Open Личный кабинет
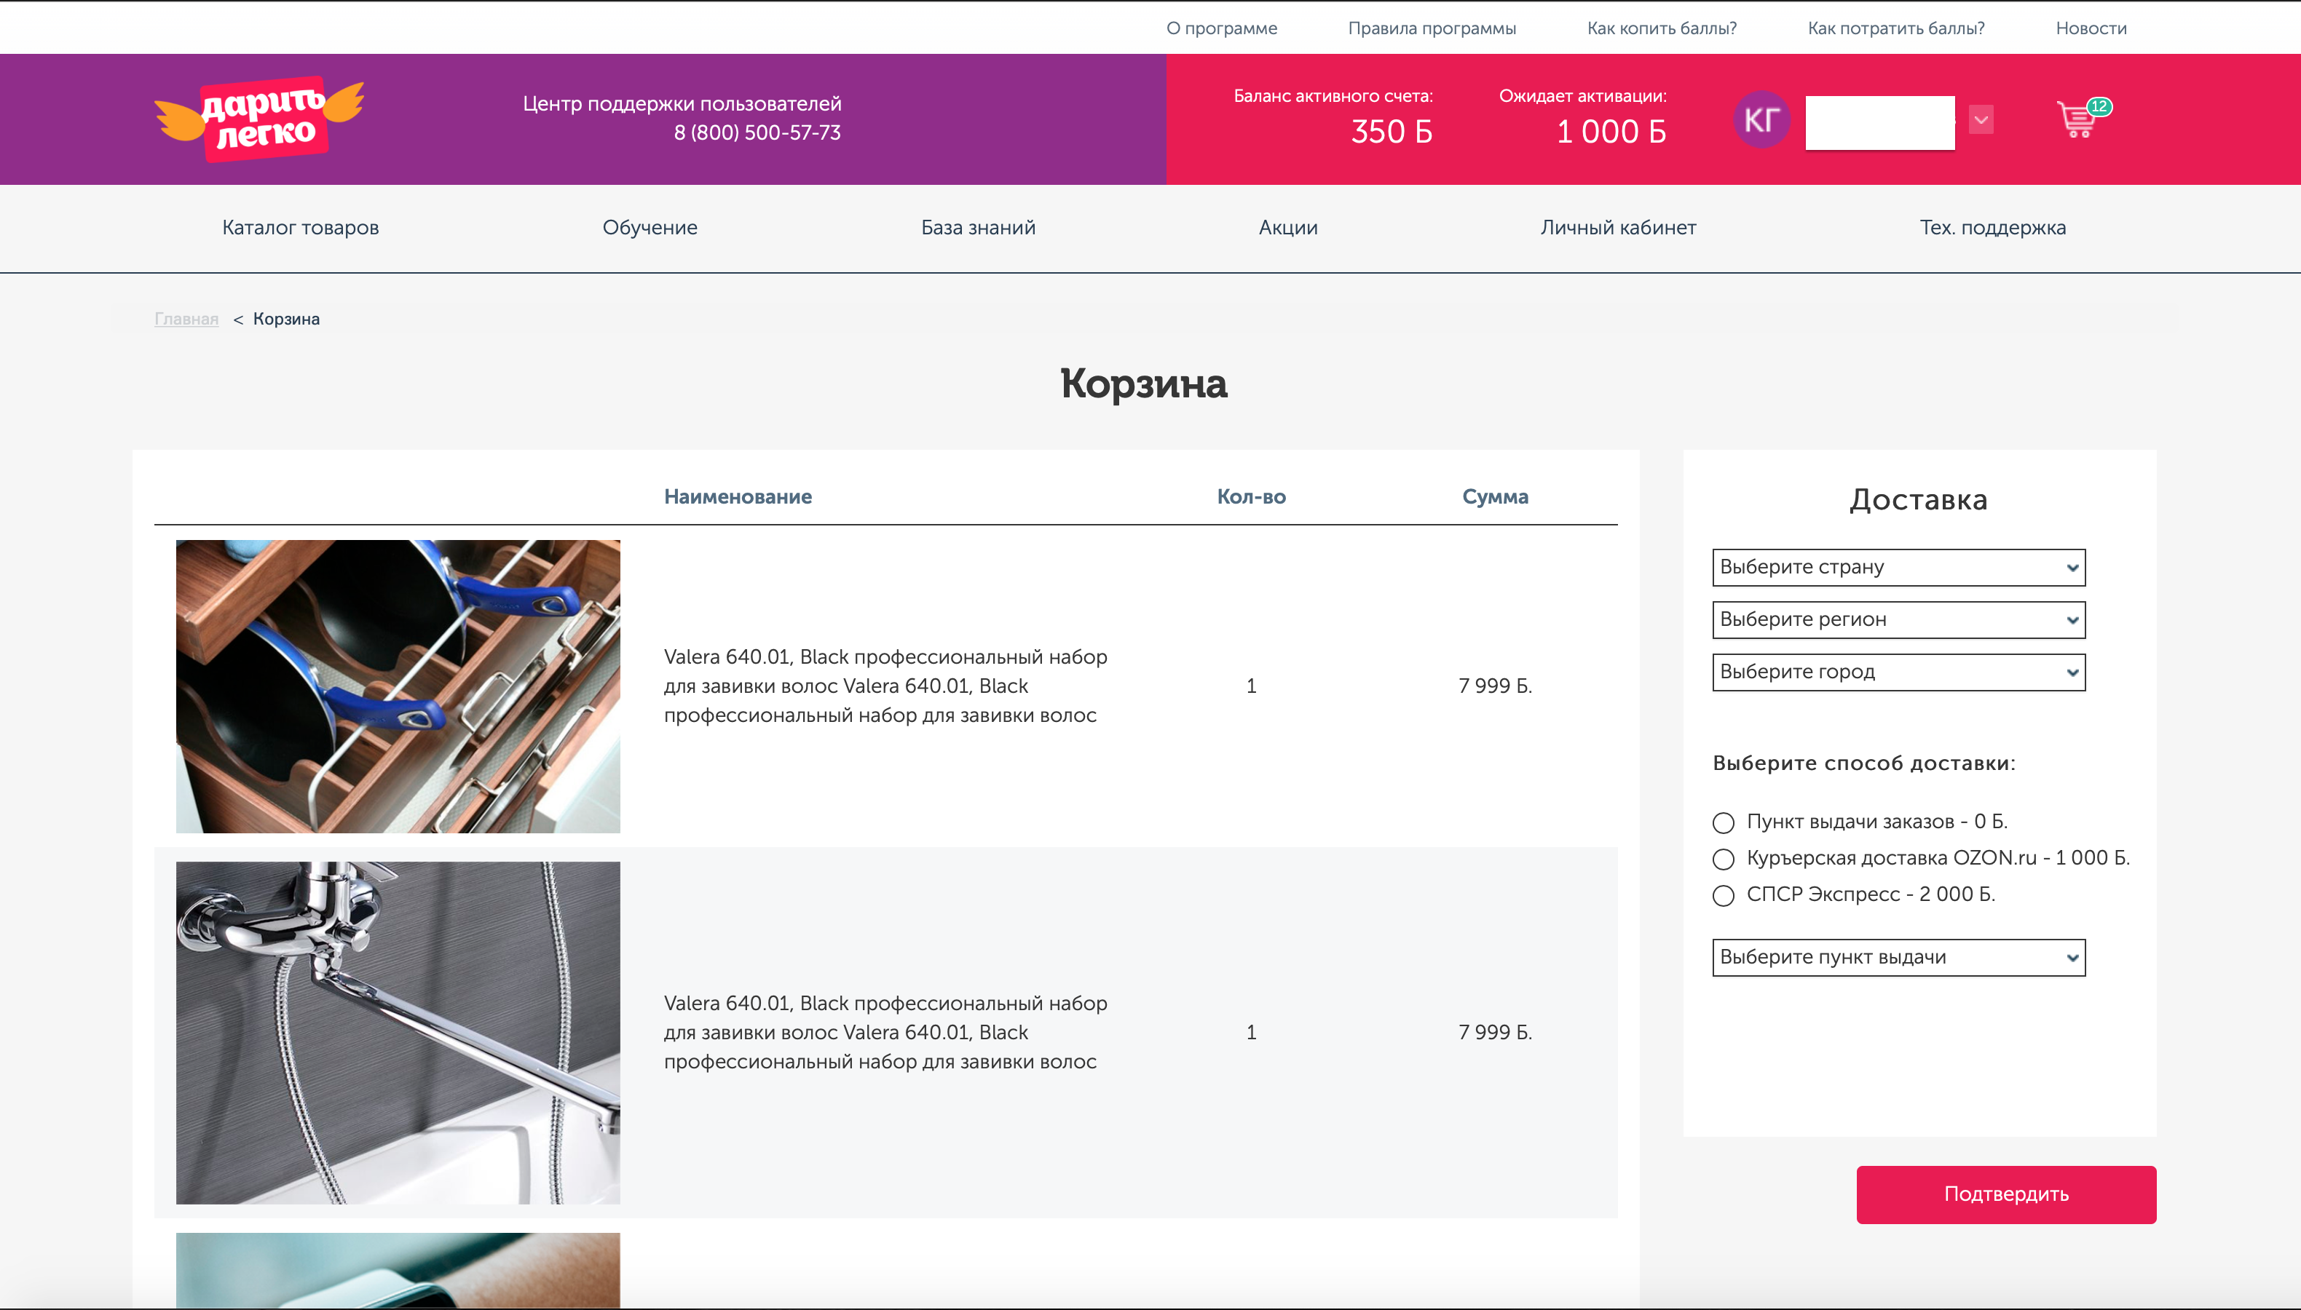 (x=1618, y=228)
